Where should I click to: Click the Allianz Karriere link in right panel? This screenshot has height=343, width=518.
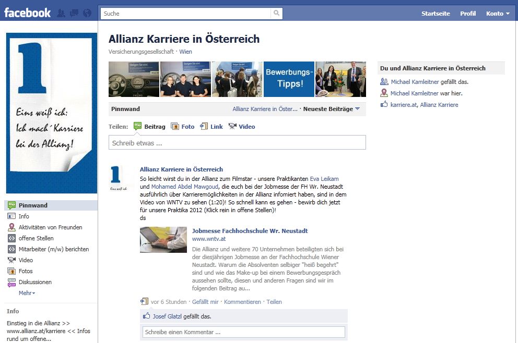(439, 105)
